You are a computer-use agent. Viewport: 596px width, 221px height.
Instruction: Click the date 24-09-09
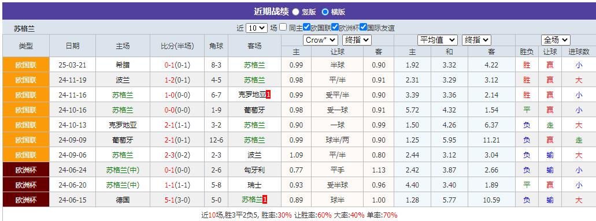coord(73,140)
